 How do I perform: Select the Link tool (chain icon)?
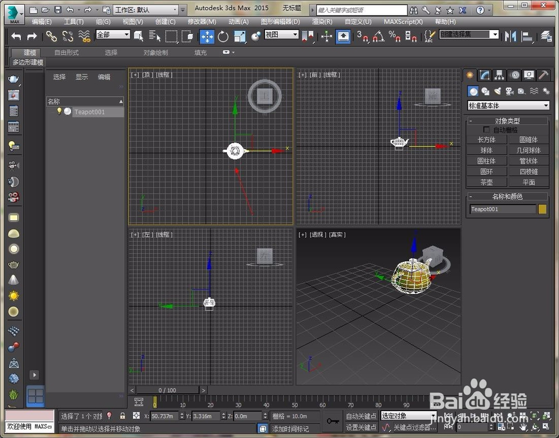click(x=51, y=36)
